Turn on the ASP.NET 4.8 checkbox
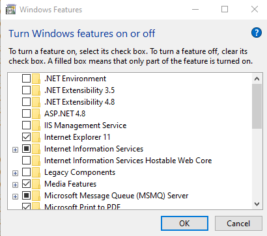The width and height of the screenshot is (267, 236). tap(26, 113)
